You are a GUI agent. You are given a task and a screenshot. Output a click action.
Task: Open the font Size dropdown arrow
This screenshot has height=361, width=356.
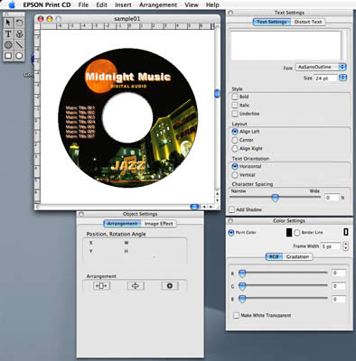pos(342,78)
